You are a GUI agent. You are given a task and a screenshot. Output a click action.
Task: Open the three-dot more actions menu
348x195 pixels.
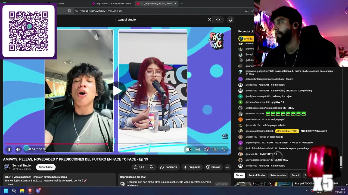click(x=228, y=167)
